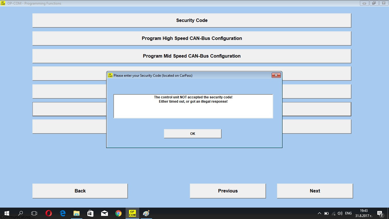This screenshot has width=389, height=219.
Task: Select Program Mid Speed CAN-Bus Configuration
Action: tap(192, 56)
